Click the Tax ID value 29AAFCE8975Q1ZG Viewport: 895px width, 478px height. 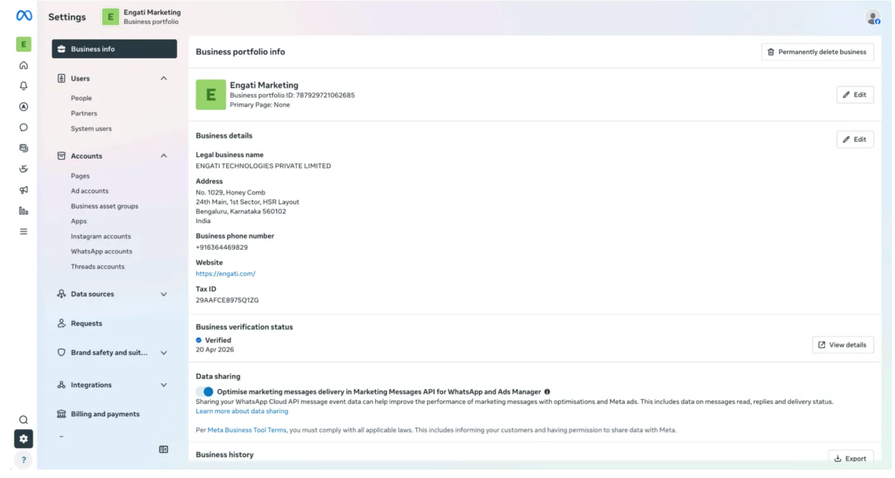point(227,300)
